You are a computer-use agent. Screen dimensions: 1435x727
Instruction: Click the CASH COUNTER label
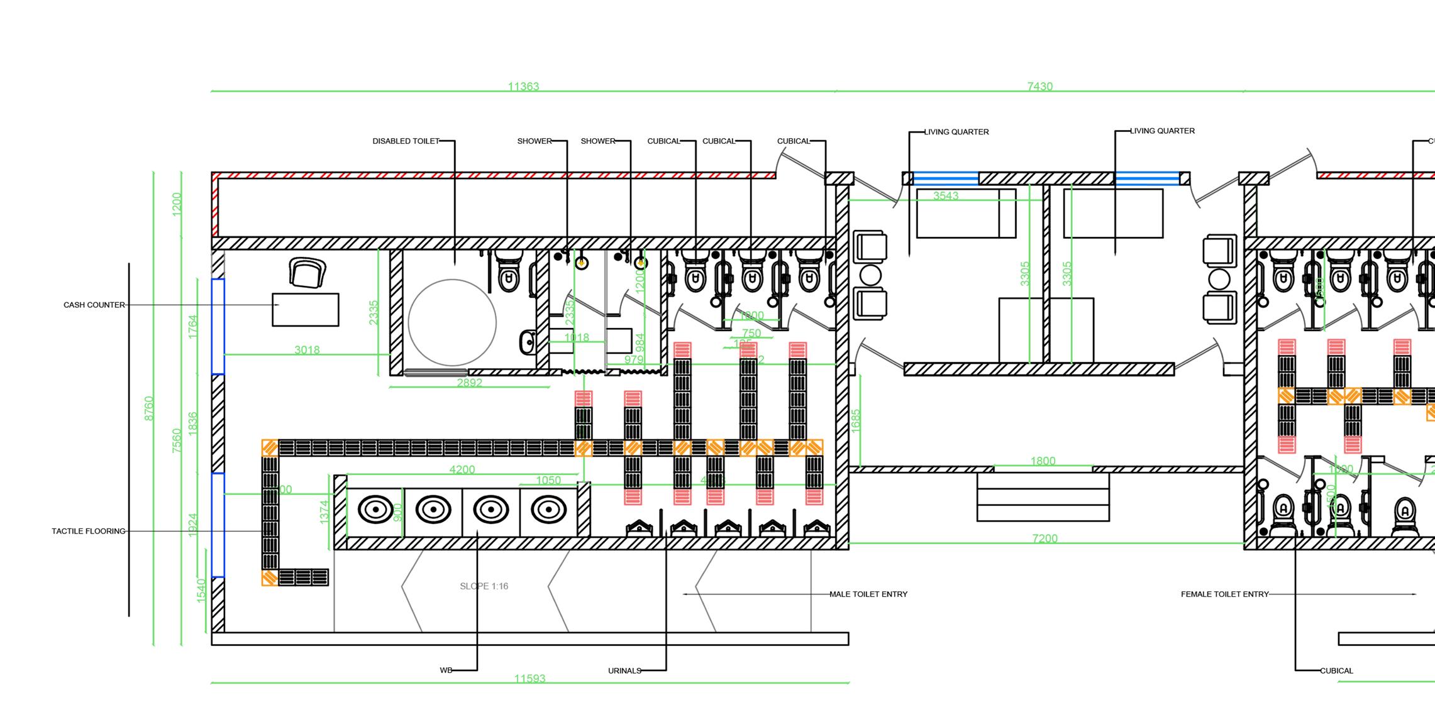click(x=94, y=305)
